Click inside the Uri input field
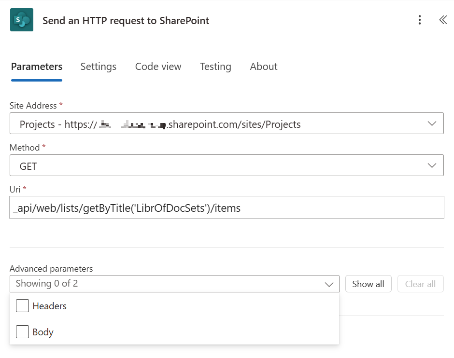The width and height of the screenshot is (454, 358). tap(193, 207)
